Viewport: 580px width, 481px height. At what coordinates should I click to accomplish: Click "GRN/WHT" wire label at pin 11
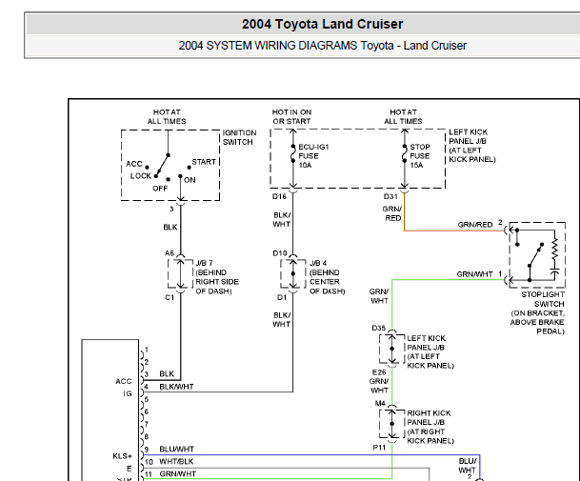(178, 474)
